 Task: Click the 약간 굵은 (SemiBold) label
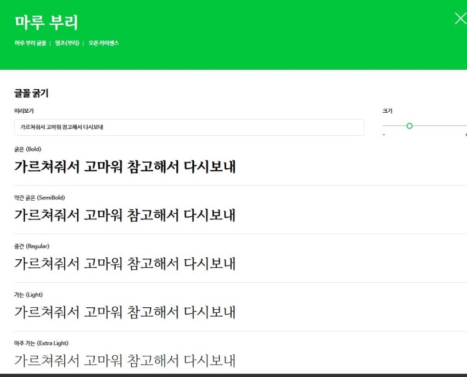tap(40, 198)
